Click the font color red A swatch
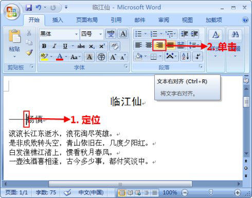The width and height of the screenshot is (252, 198). click(x=60, y=57)
